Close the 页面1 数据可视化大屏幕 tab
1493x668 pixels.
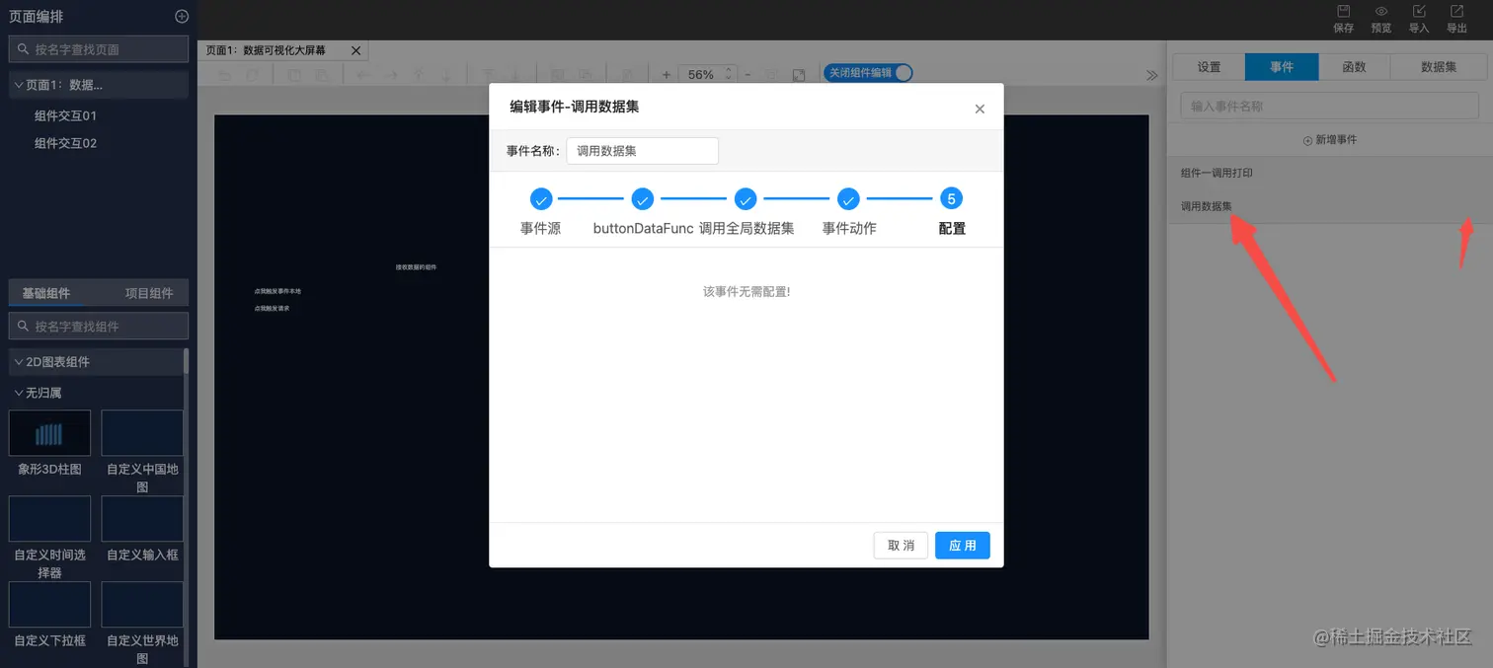pyautogui.click(x=356, y=50)
